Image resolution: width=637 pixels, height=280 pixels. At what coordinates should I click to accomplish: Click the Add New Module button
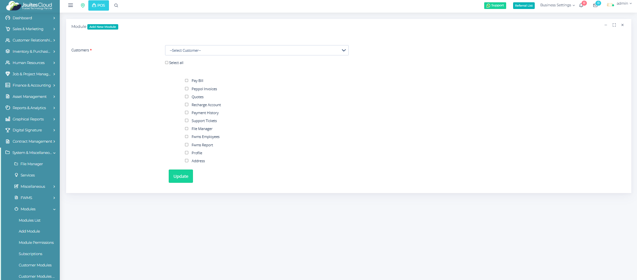click(x=103, y=27)
